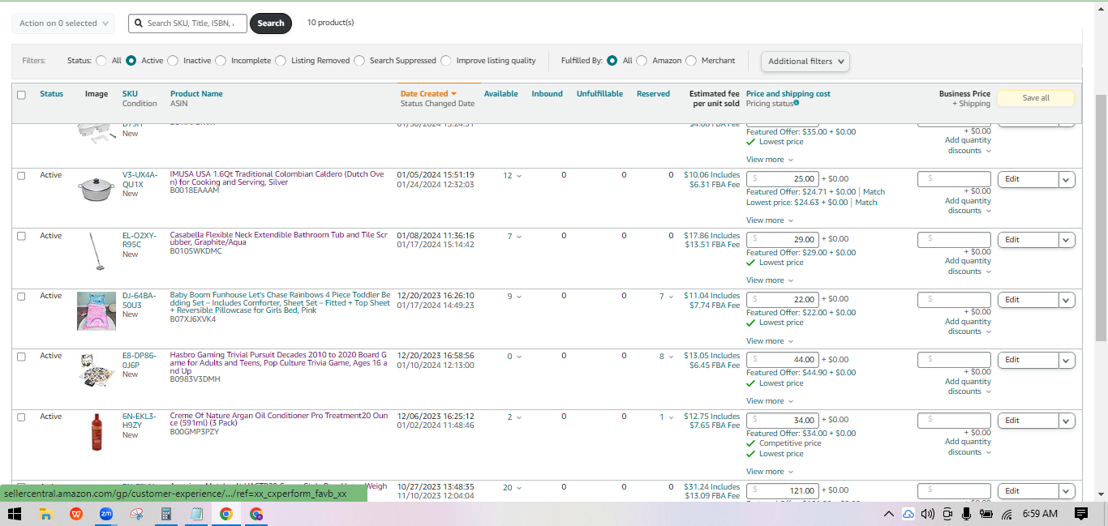
Task: Open the Edit dropdown arrow for the IMUSA Caldero
Action: click(1067, 179)
